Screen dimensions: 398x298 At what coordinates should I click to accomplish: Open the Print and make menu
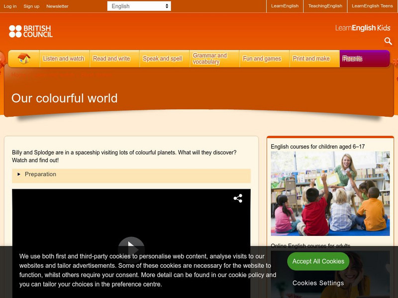click(x=314, y=59)
